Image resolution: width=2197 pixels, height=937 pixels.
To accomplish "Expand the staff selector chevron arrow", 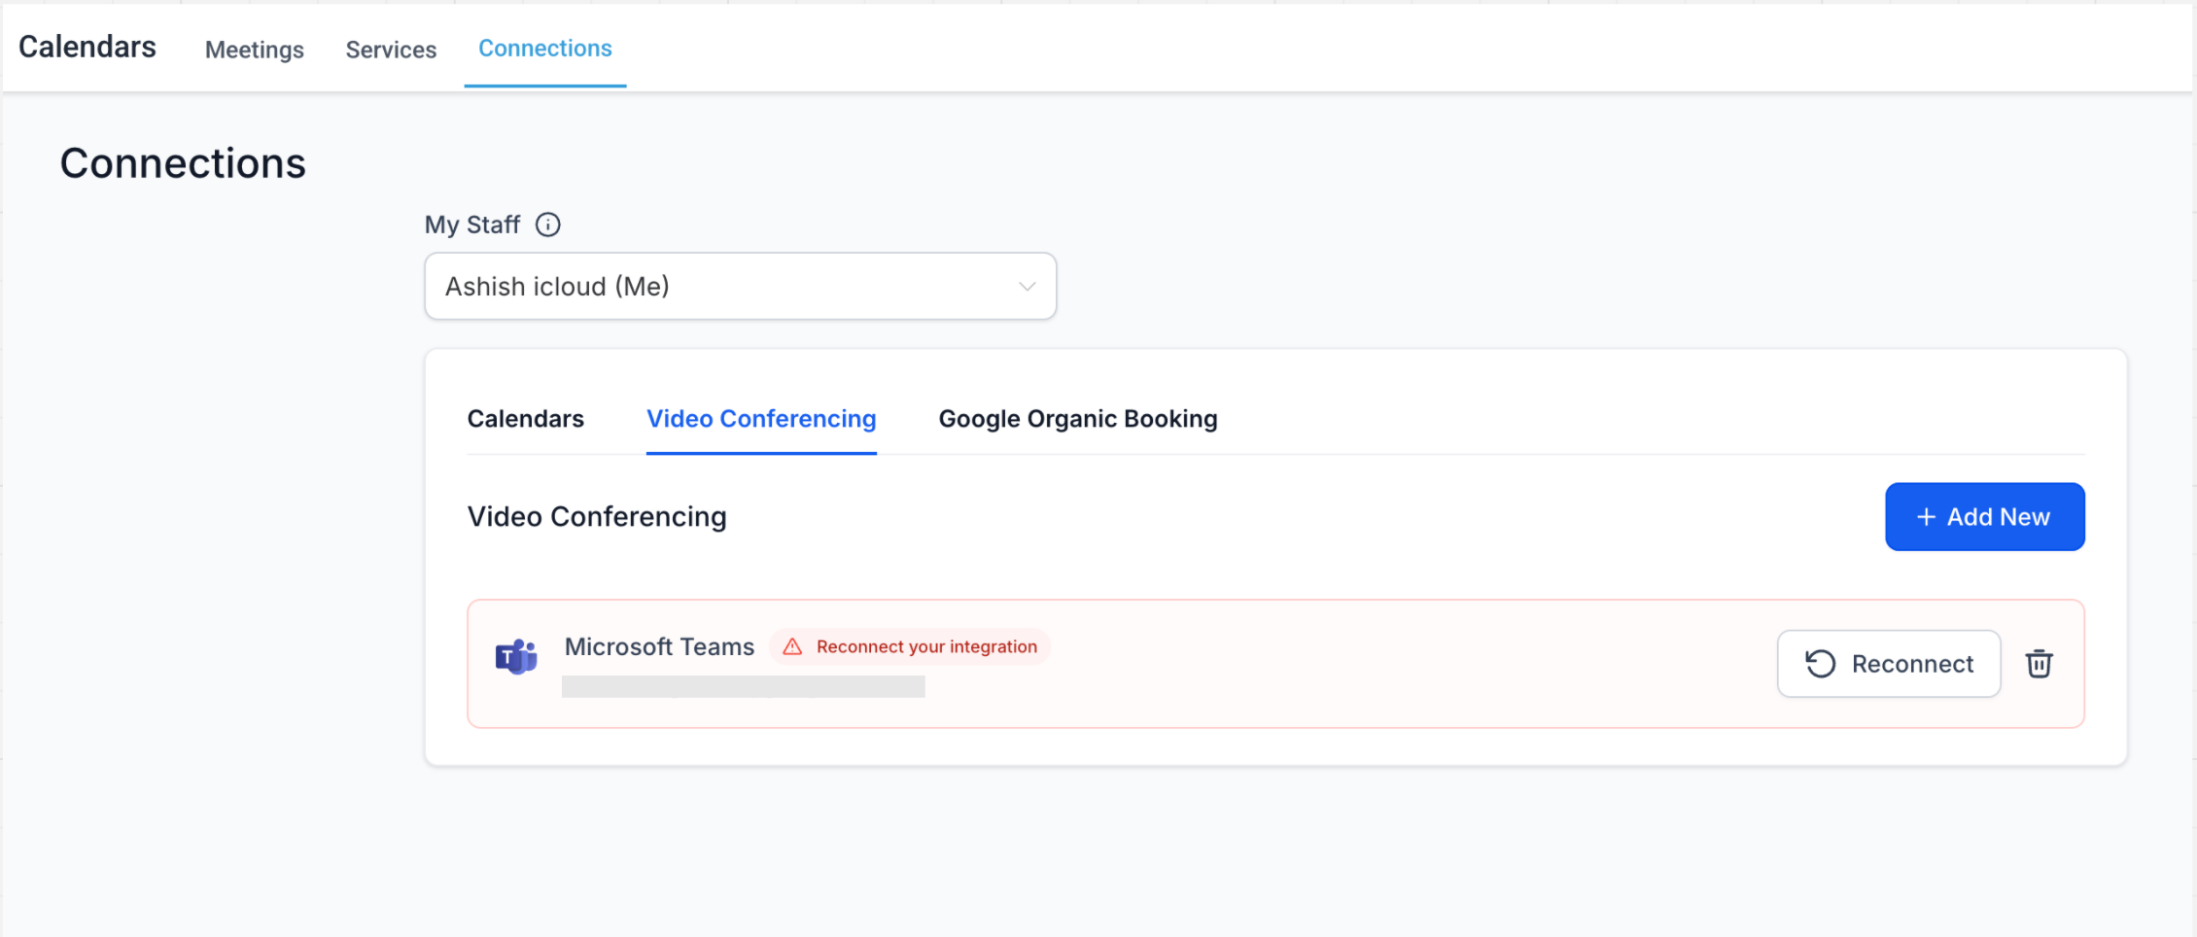I will pyautogui.click(x=1027, y=287).
